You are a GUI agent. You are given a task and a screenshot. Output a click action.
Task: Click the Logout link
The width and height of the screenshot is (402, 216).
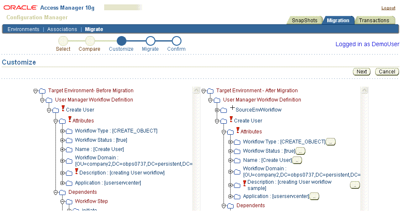click(x=388, y=8)
